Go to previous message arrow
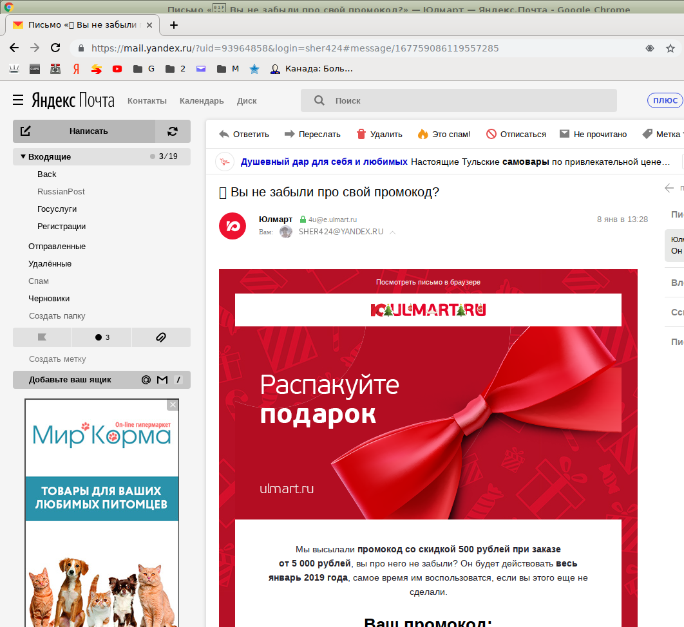This screenshot has width=684, height=627. click(x=669, y=189)
